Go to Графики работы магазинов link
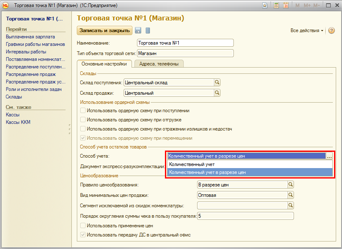Viewport: 342px width, 249px height. [35, 44]
